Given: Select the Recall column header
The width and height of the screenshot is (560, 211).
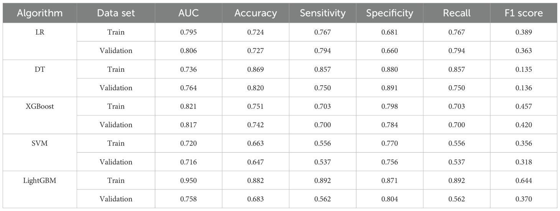Looking at the screenshot, I should coord(456,13).
